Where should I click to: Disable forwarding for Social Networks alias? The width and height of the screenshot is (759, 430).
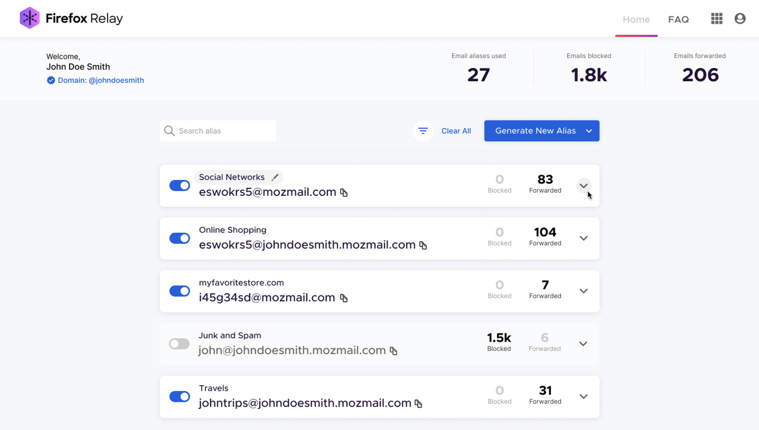click(180, 186)
